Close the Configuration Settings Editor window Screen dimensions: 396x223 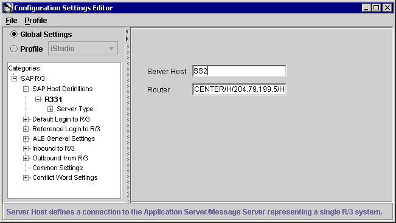coord(387,8)
